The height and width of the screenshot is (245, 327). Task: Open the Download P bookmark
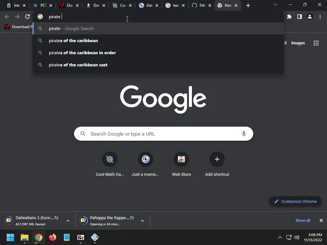point(18,27)
